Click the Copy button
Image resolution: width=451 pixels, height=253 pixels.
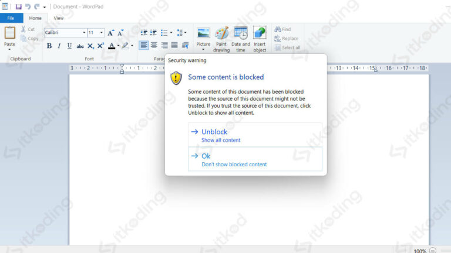[x=29, y=38]
